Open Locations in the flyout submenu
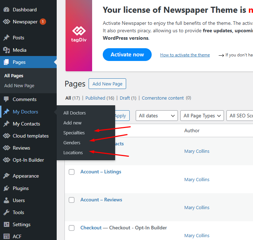 pos(73,152)
